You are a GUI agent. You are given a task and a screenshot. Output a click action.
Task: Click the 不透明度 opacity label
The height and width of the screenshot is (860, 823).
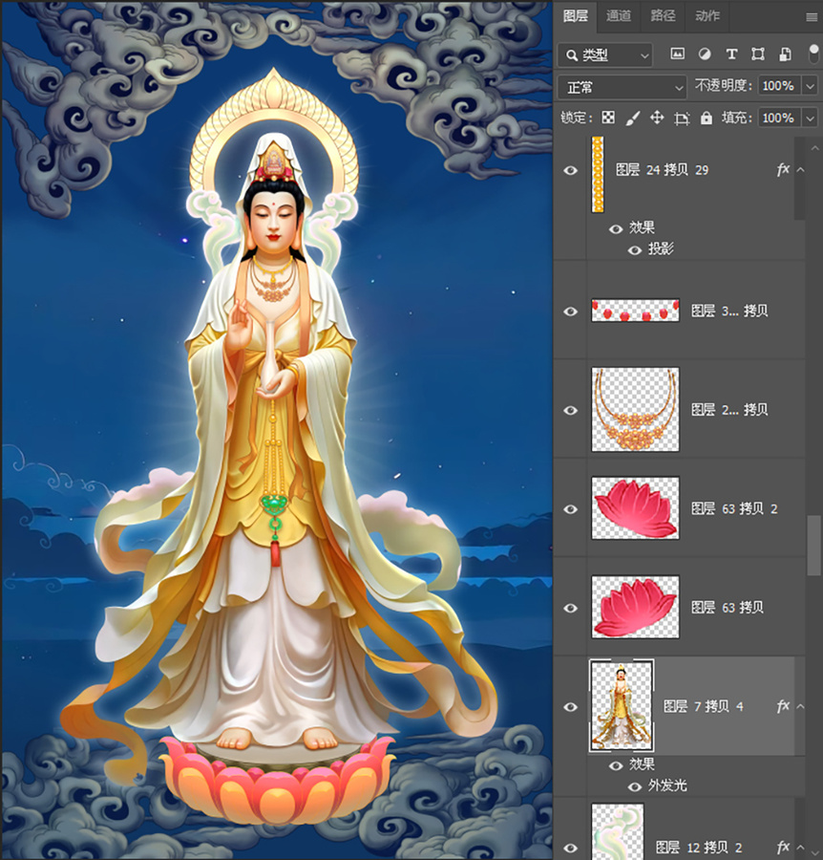[x=724, y=86]
